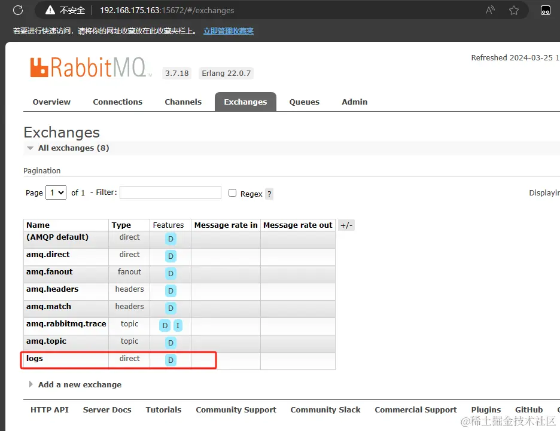Switch to the Admin tab

[354, 102]
